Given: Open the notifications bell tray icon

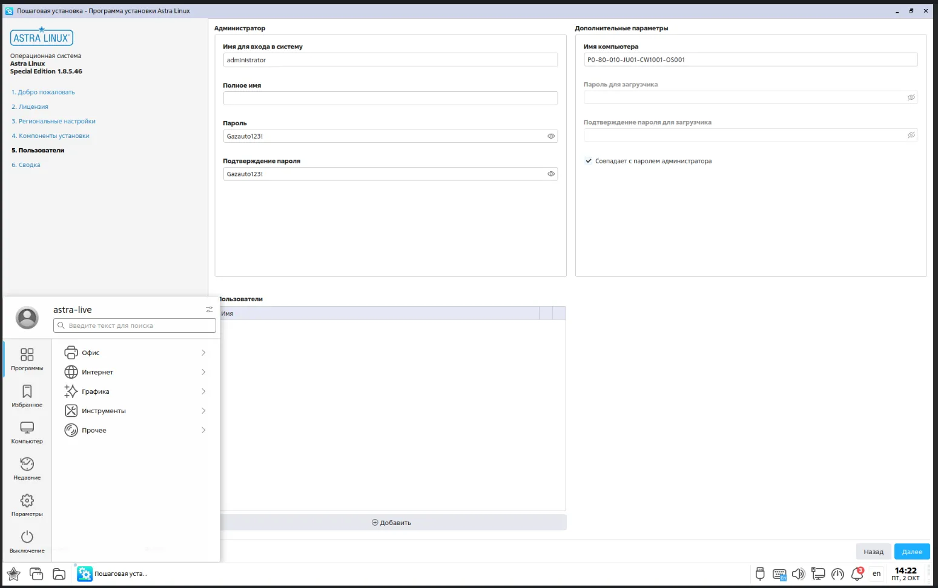Looking at the screenshot, I should (857, 573).
